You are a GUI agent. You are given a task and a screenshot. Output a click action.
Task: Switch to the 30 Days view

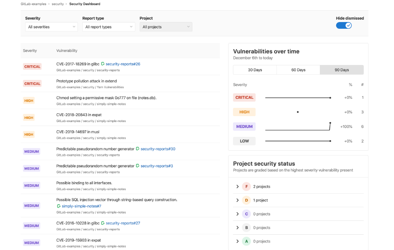[x=255, y=70]
